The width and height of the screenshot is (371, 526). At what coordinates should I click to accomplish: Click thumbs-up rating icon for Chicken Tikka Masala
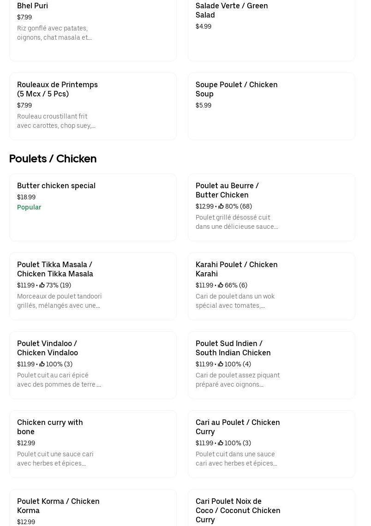[42, 286]
